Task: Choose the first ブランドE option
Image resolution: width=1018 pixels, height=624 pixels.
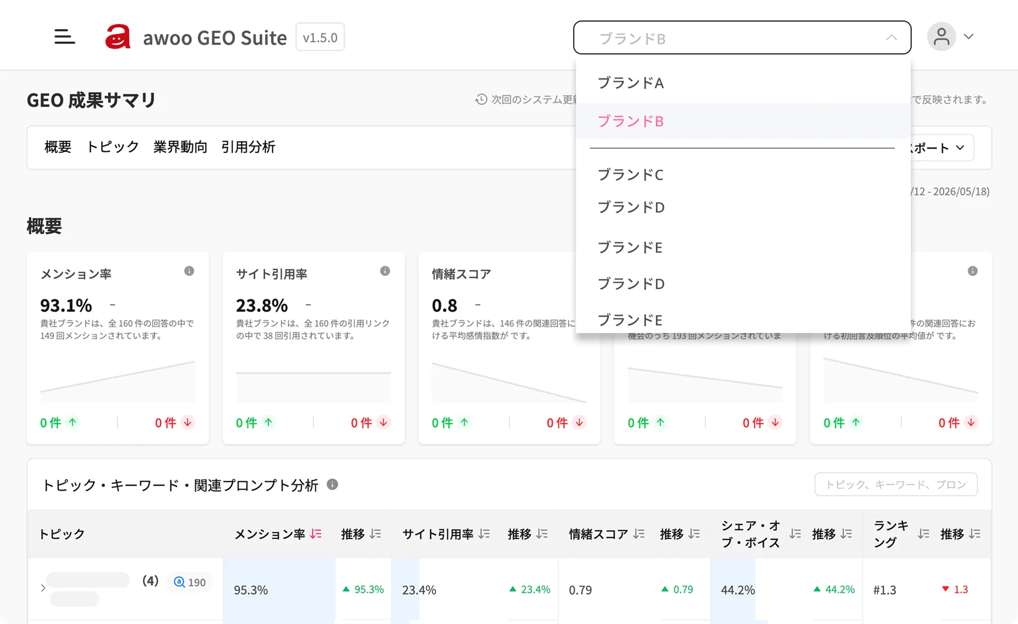Action: (x=742, y=248)
